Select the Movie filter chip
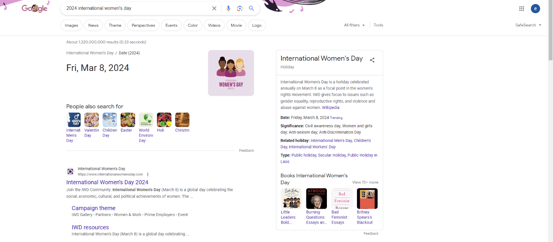The image size is (553, 242). coord(236,25)
